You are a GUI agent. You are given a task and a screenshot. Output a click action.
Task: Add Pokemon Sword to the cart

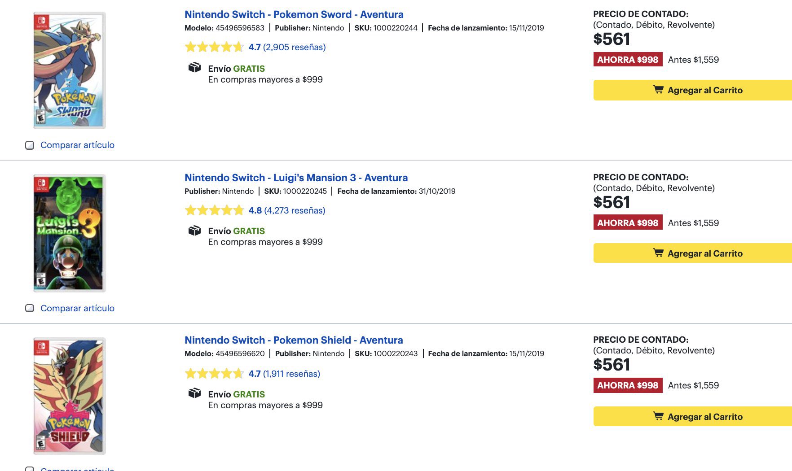coord(692,90)
